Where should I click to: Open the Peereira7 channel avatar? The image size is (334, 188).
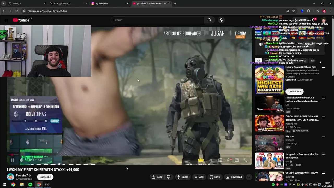pos(10,177)
